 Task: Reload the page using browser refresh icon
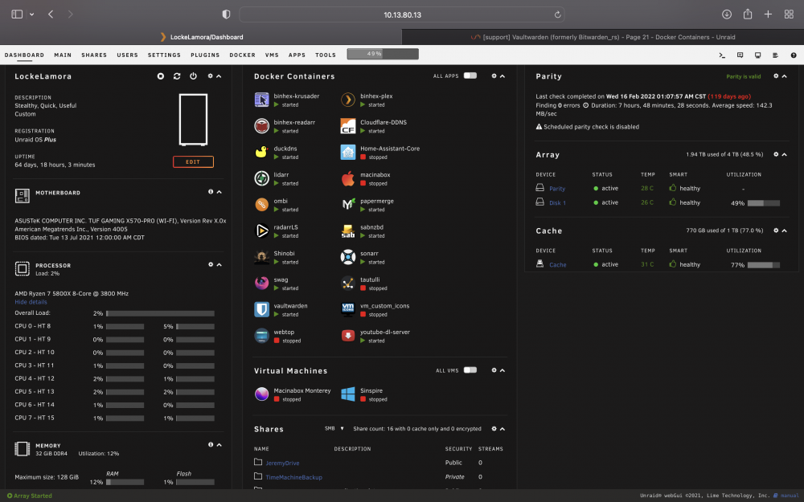pyautogui.click(x=557, y=14)
